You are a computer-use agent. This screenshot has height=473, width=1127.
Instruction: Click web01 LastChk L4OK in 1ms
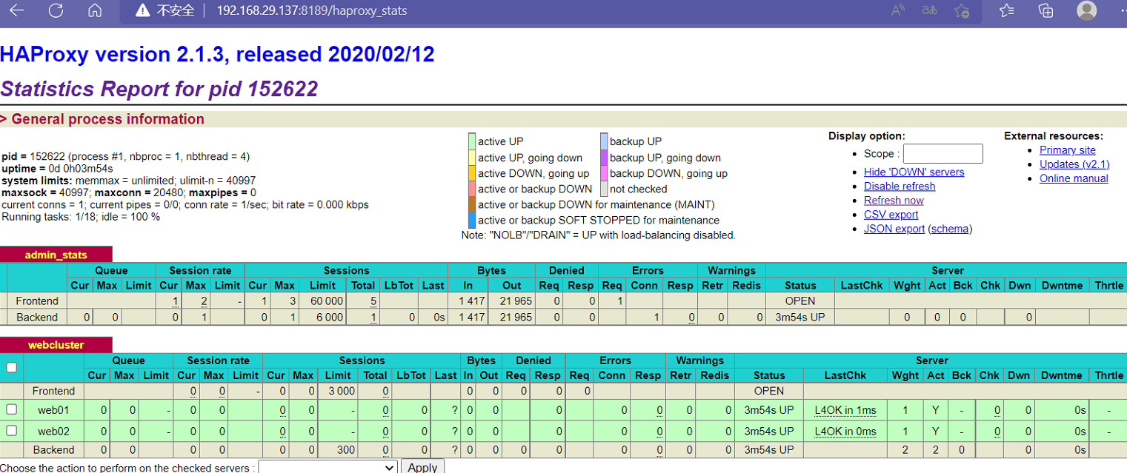click(x=845, y=410)
